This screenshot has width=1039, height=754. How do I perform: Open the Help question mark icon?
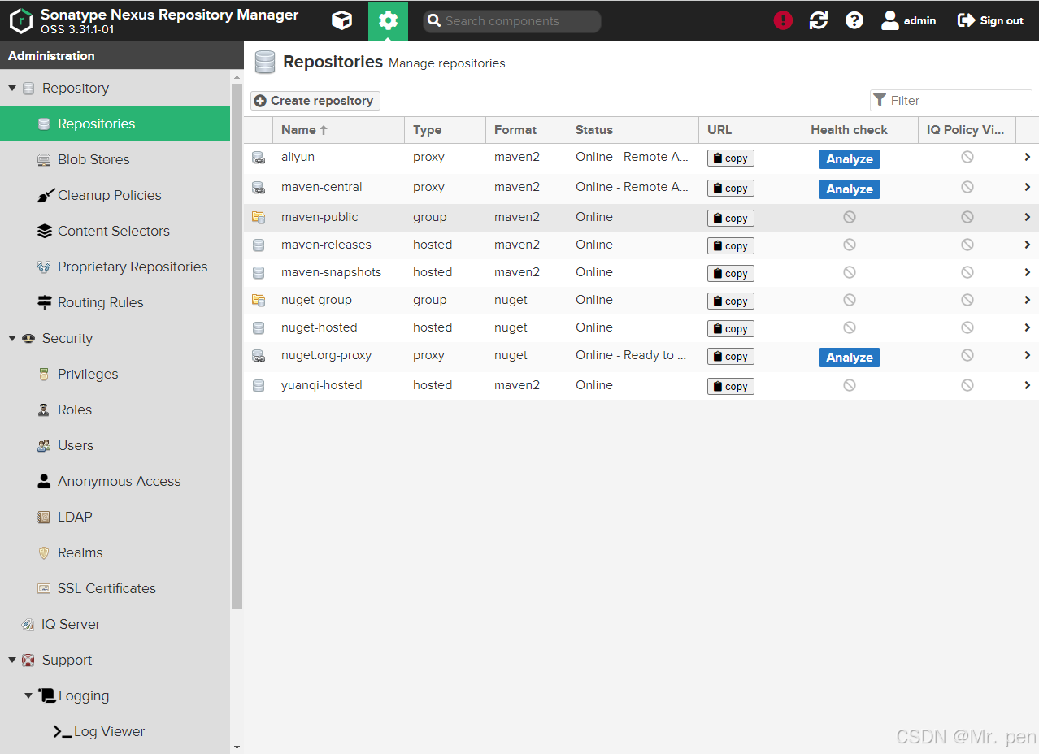[x=854, y=20]
